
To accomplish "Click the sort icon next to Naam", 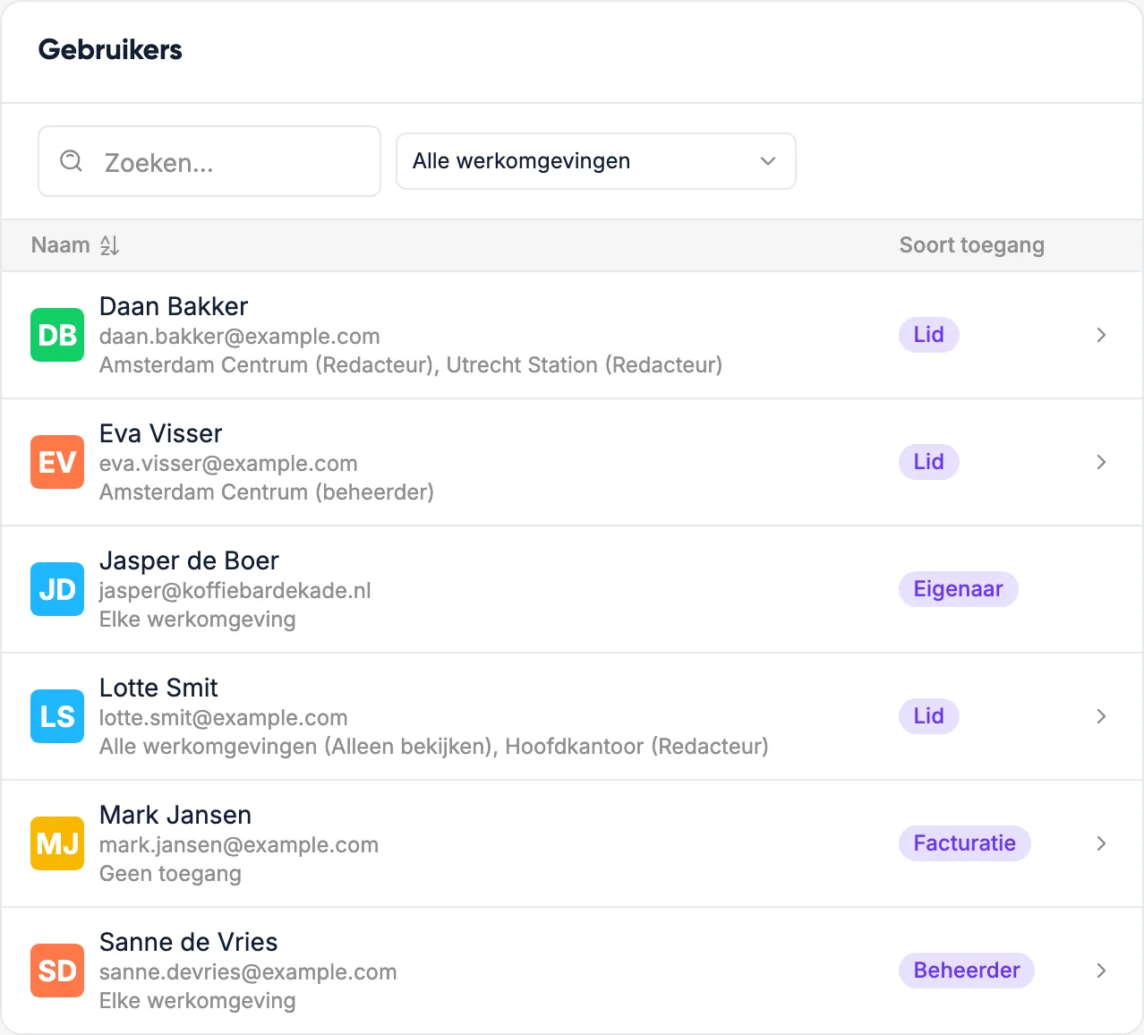I will click(x=110, y=245).
